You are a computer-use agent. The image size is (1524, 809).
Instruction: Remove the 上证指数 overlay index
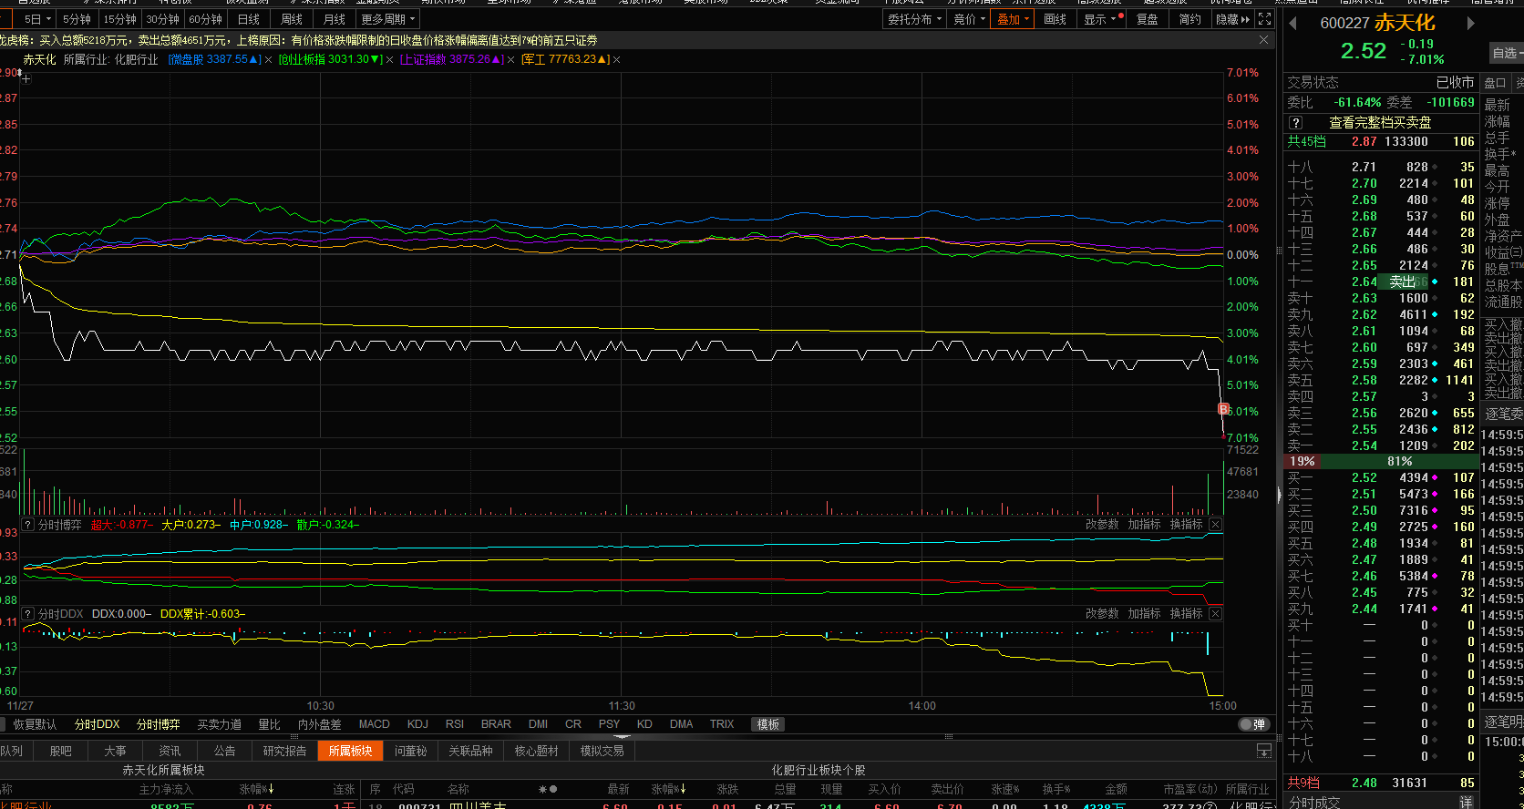click(510, 59)
